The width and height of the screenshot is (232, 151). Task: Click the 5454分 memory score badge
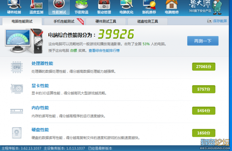coord(203,111)
